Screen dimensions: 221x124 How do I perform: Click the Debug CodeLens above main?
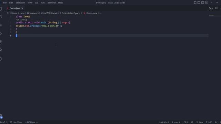pyautogui.click(x=24, y=20)
